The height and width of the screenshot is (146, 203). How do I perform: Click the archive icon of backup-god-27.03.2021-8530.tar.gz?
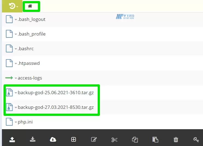click(x=9, y=107)
